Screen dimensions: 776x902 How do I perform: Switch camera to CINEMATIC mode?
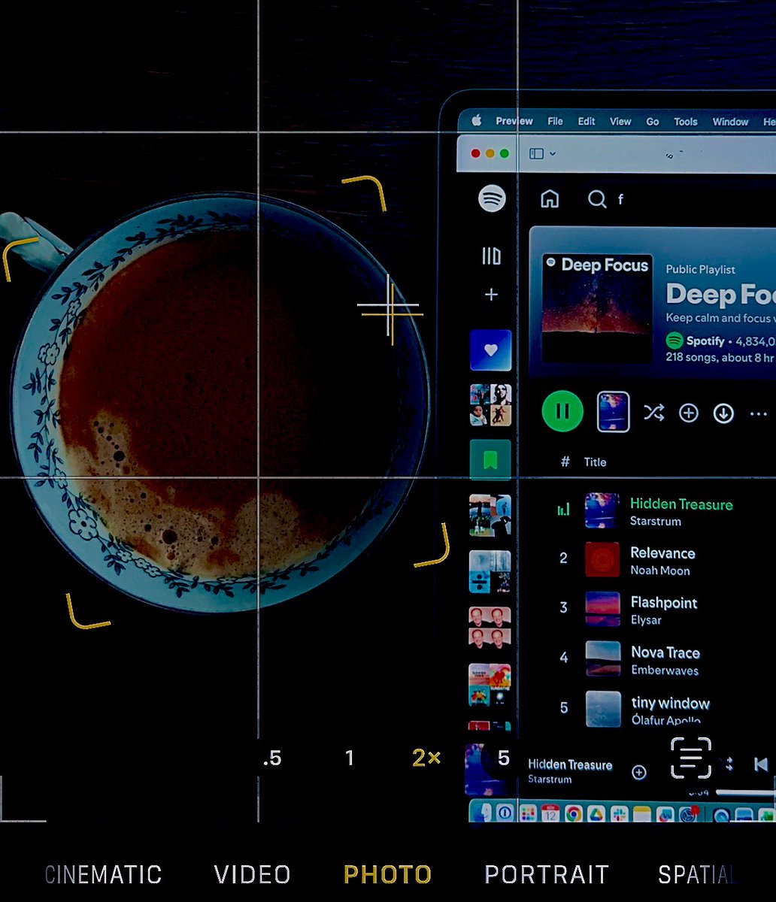103,875
